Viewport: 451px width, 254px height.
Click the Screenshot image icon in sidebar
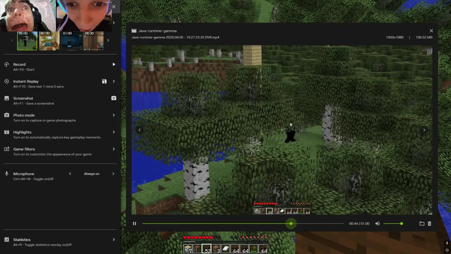[7, 98]
